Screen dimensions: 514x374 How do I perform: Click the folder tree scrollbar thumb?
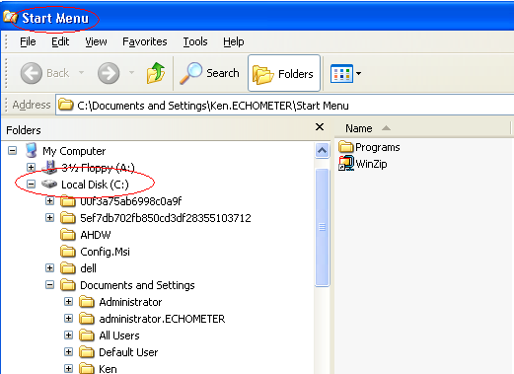click(x=323, y=227)
